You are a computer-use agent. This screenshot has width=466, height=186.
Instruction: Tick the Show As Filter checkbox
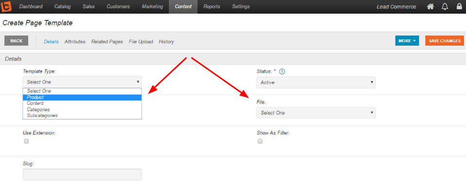pyautogui.click(x=260, y=141)
